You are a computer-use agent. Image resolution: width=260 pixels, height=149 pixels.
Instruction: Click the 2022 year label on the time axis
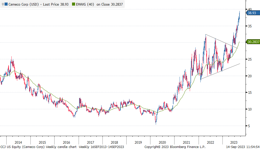211,142
